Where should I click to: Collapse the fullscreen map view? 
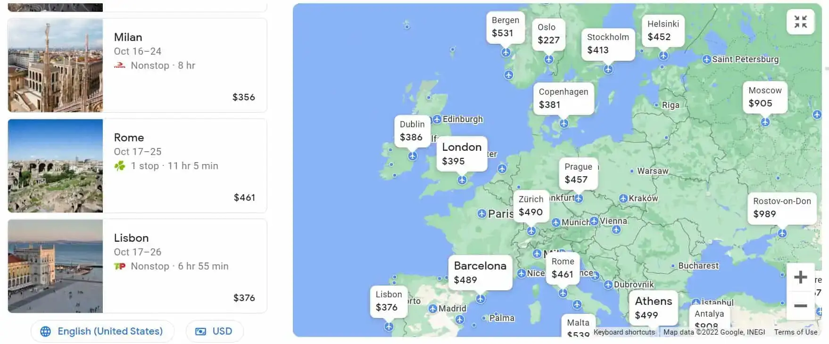[x=800, y=22]
